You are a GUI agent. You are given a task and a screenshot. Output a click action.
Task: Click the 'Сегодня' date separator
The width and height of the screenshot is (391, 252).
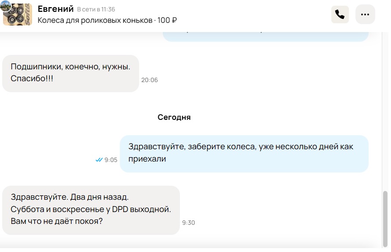174,117
